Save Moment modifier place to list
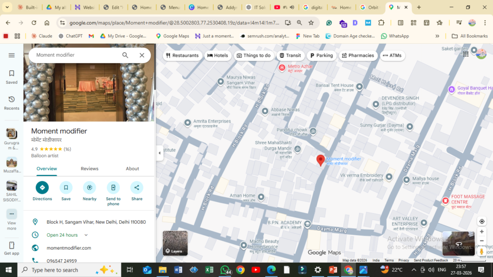 tap(66, 188)
